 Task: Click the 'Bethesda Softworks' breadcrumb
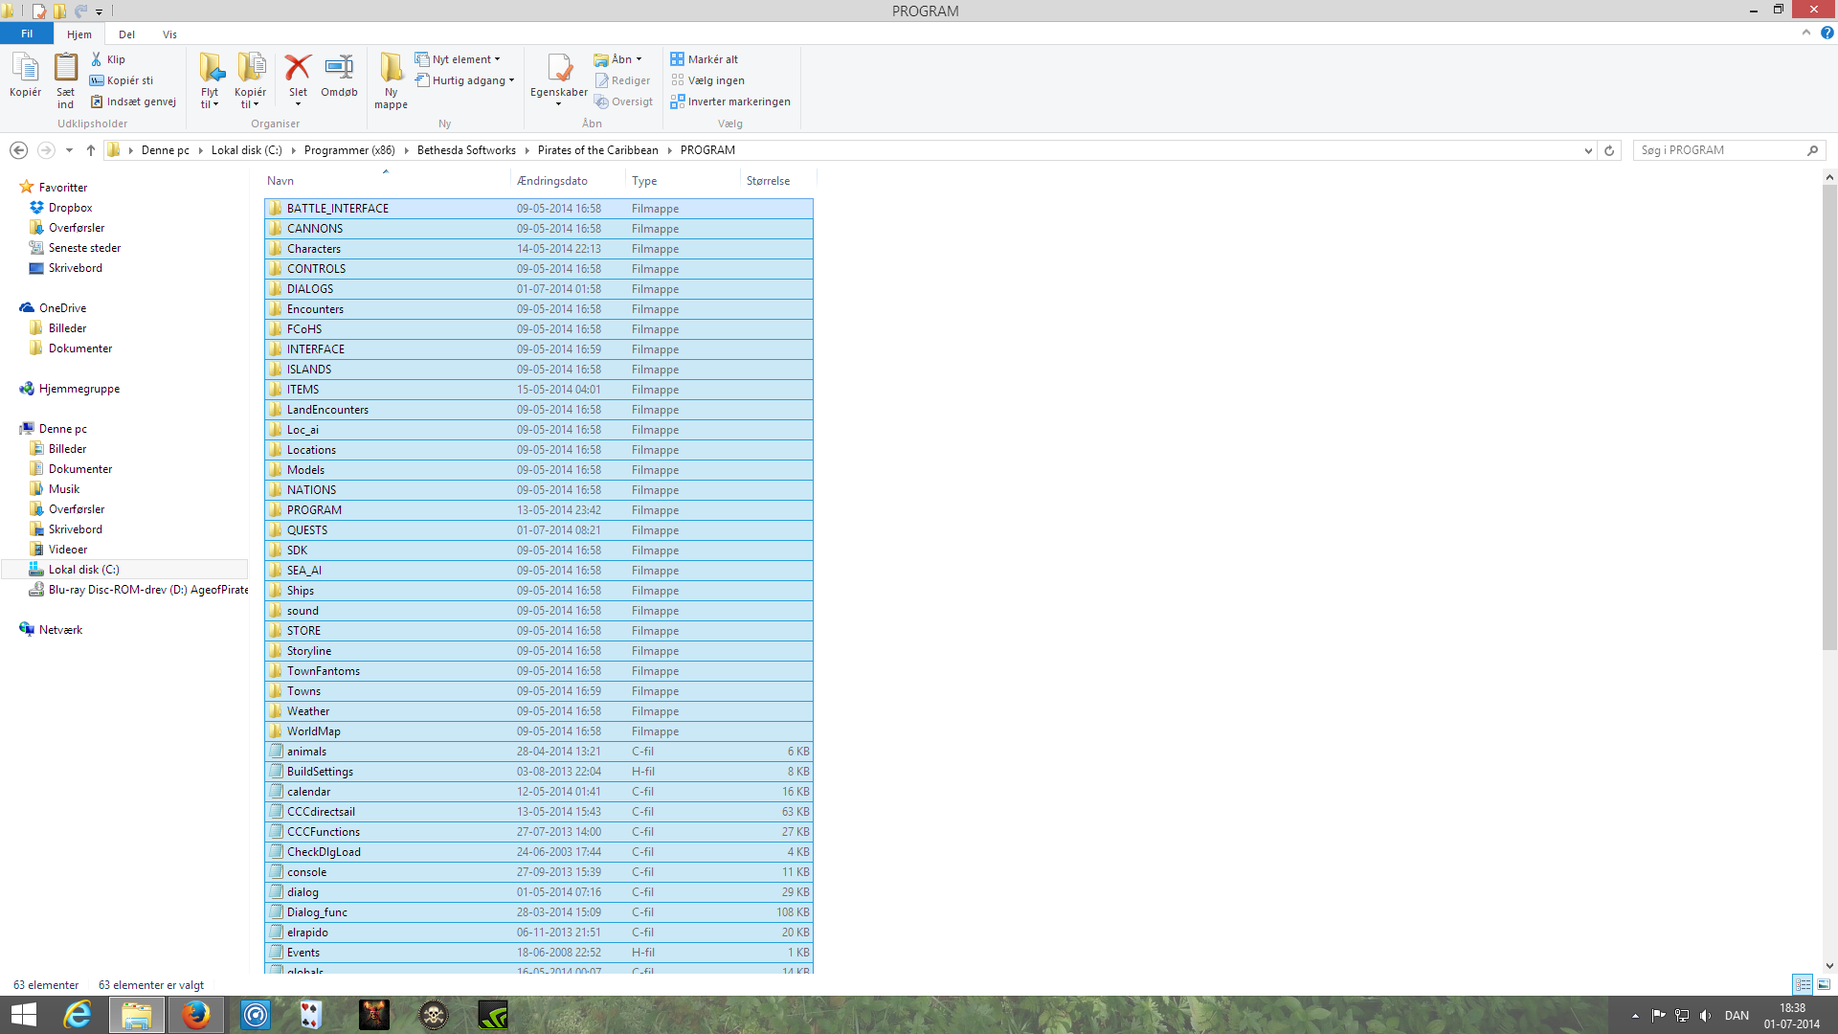pos(466,150)
